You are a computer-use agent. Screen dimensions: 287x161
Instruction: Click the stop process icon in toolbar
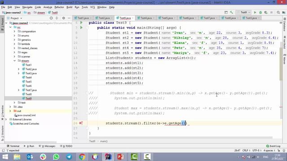[271, 13]
